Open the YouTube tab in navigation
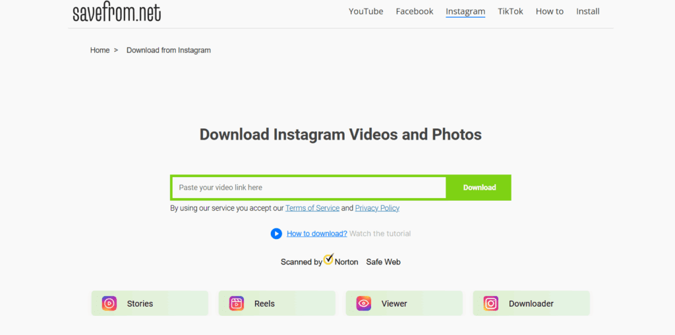 point(366,11)
